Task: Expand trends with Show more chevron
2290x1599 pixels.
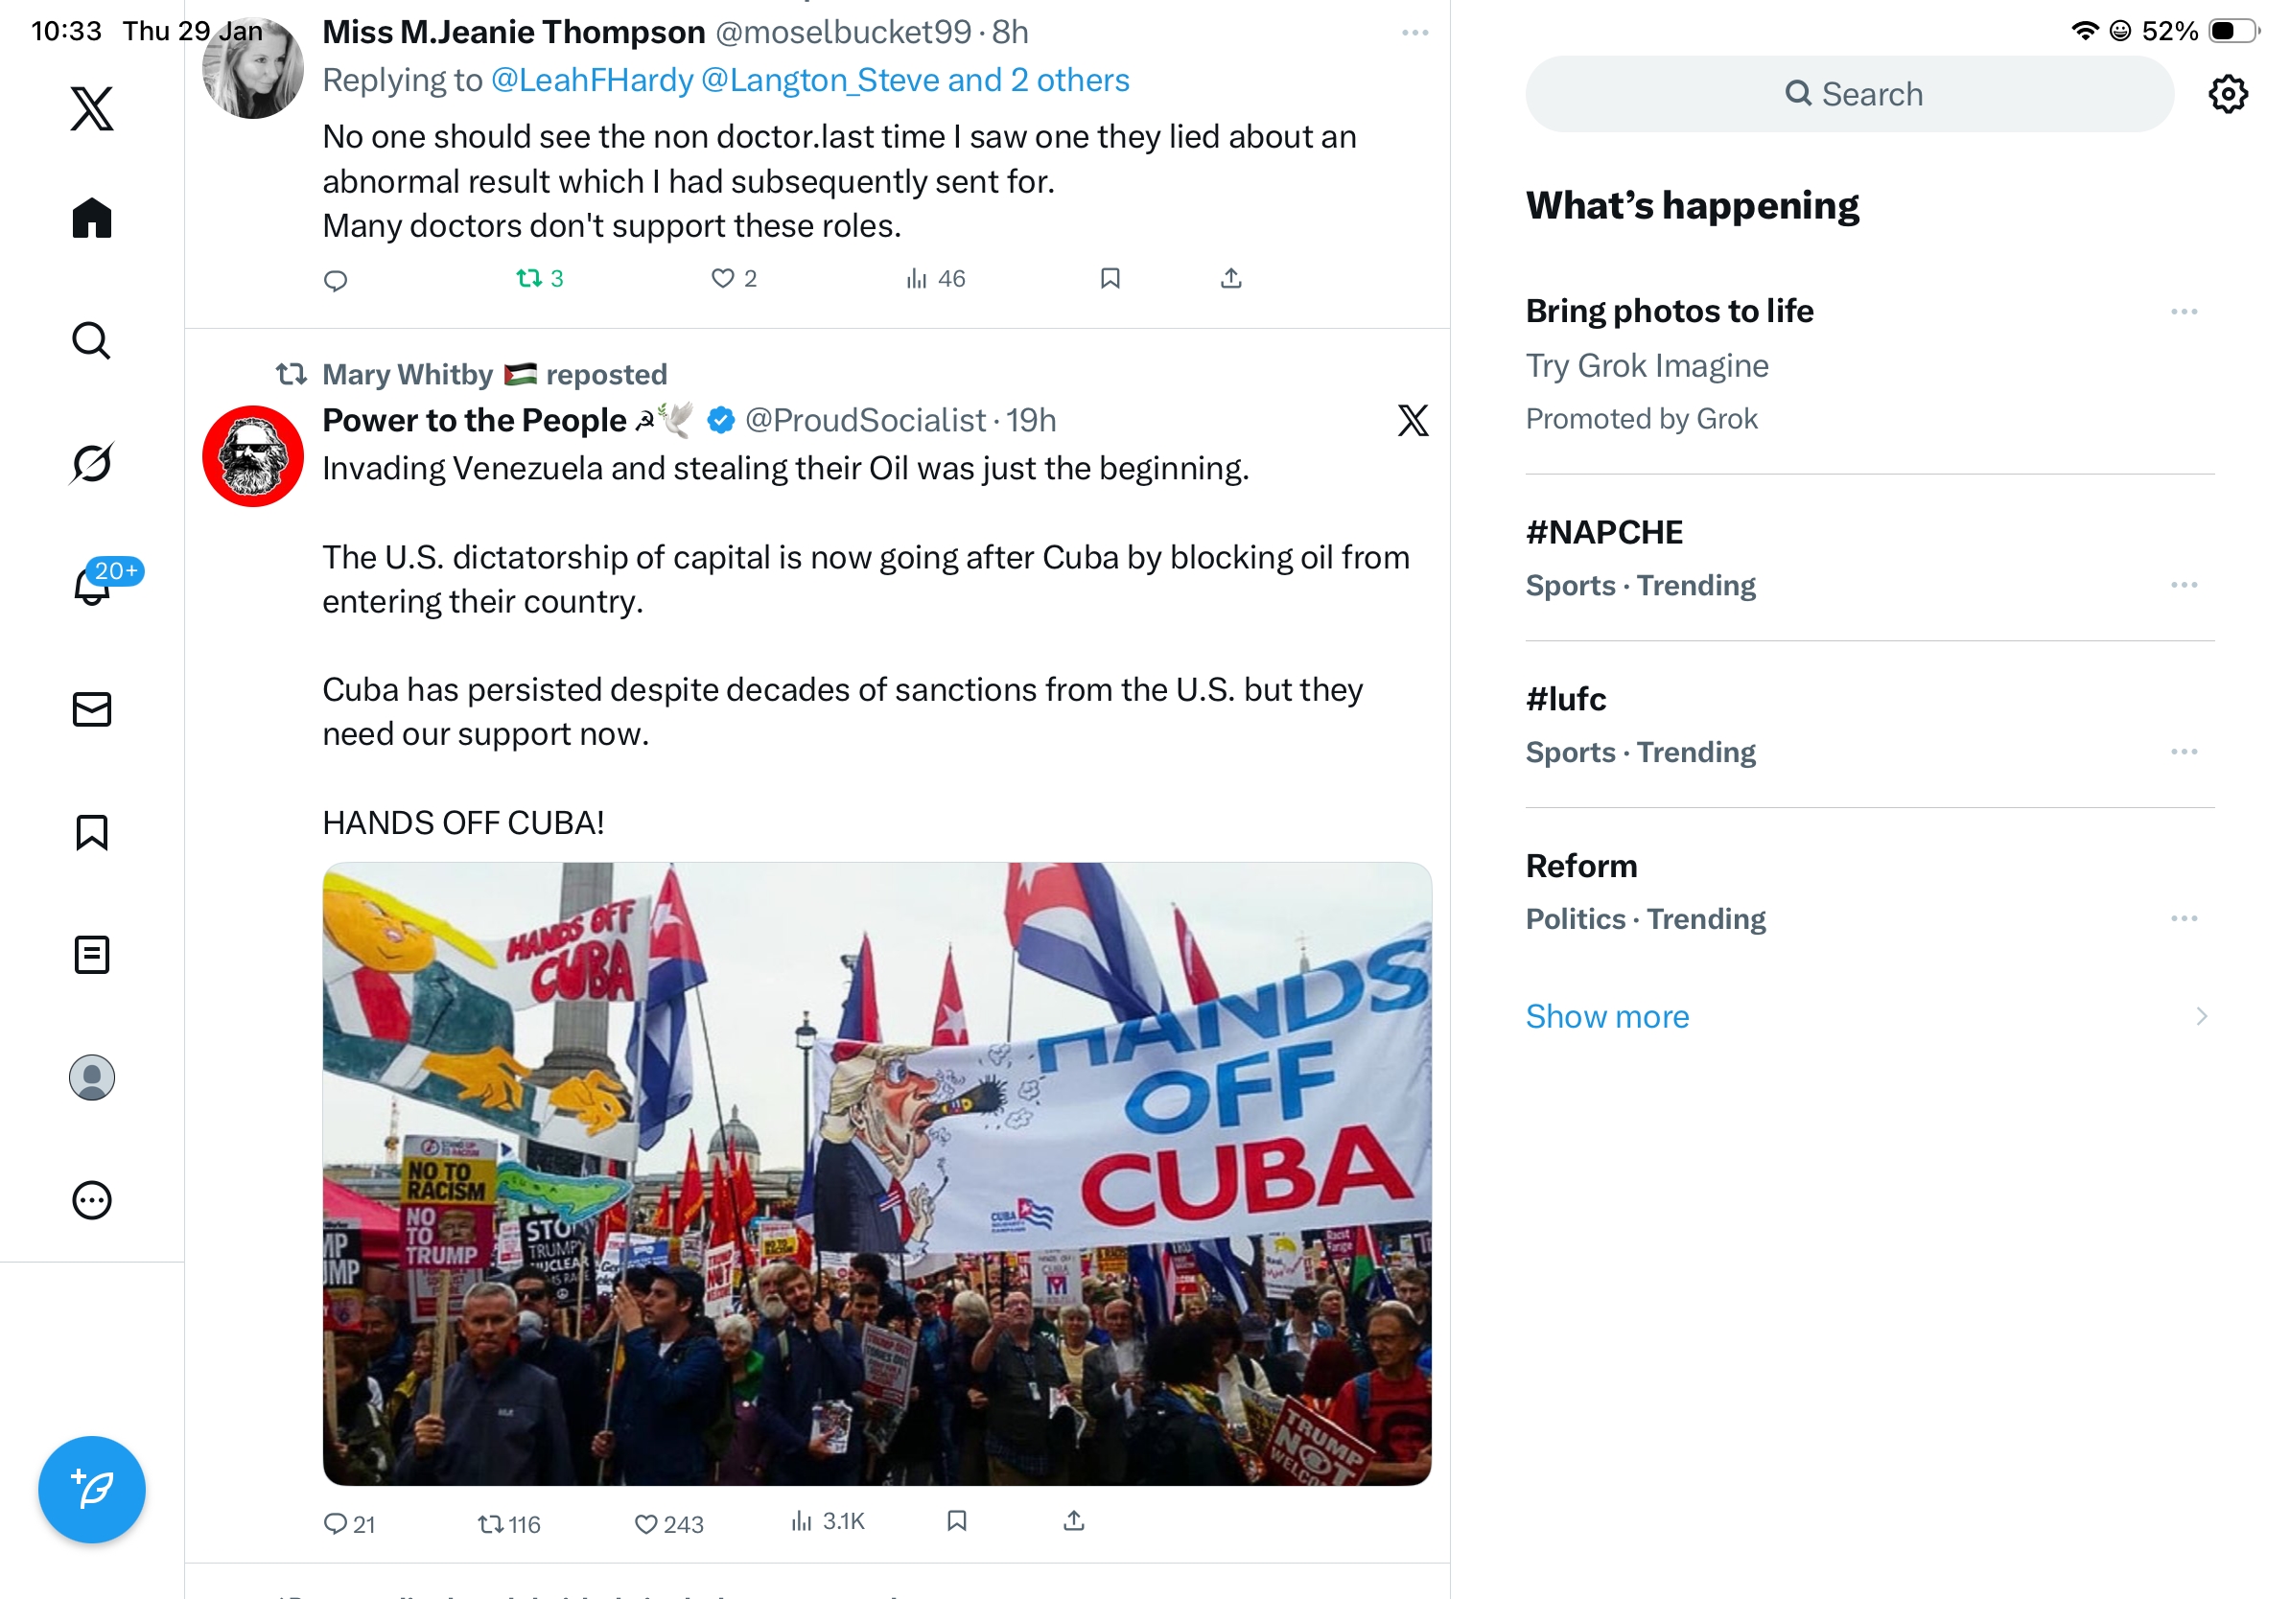Action: click(2200, 1016)
